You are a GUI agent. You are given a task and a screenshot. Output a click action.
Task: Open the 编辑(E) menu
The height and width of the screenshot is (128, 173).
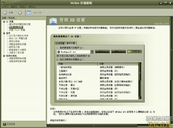pyautogui.click(x=14, y=7)
